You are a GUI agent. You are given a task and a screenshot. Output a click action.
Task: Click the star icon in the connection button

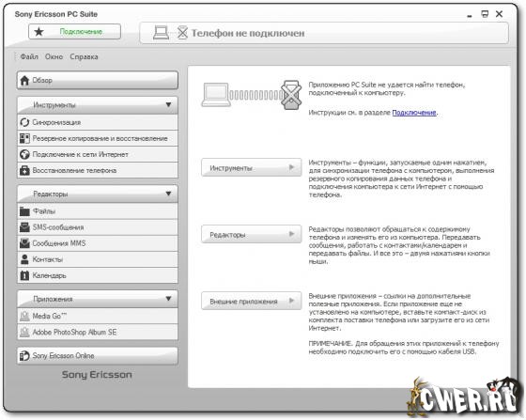[x=39, y=32]
